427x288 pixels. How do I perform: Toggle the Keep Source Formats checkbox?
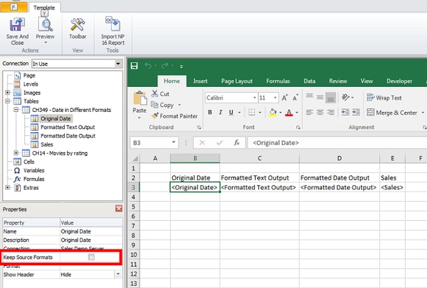point(92,257)
